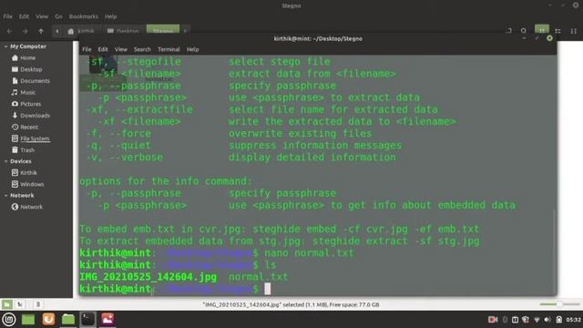Open the Linux Mint start menu
This screenshot has height=328, width=583.
[9, 320]
